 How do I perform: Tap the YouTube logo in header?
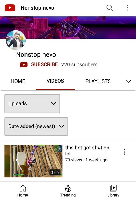coord(10,8)
